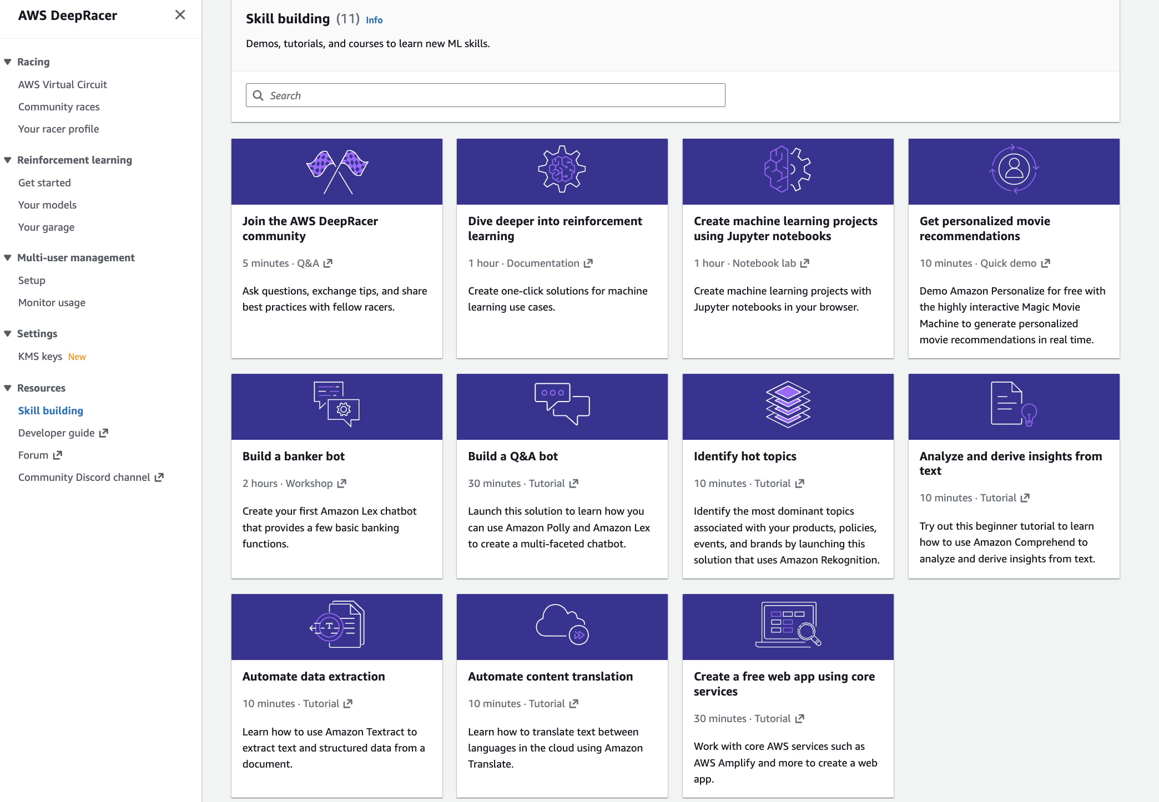Click the chat bubbles Q&A bot icon
The image size is (1159, 802).
pyautogui.click(x=562, y=404)
